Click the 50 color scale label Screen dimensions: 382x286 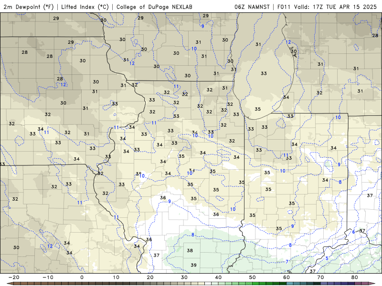(x=253, y=277)
